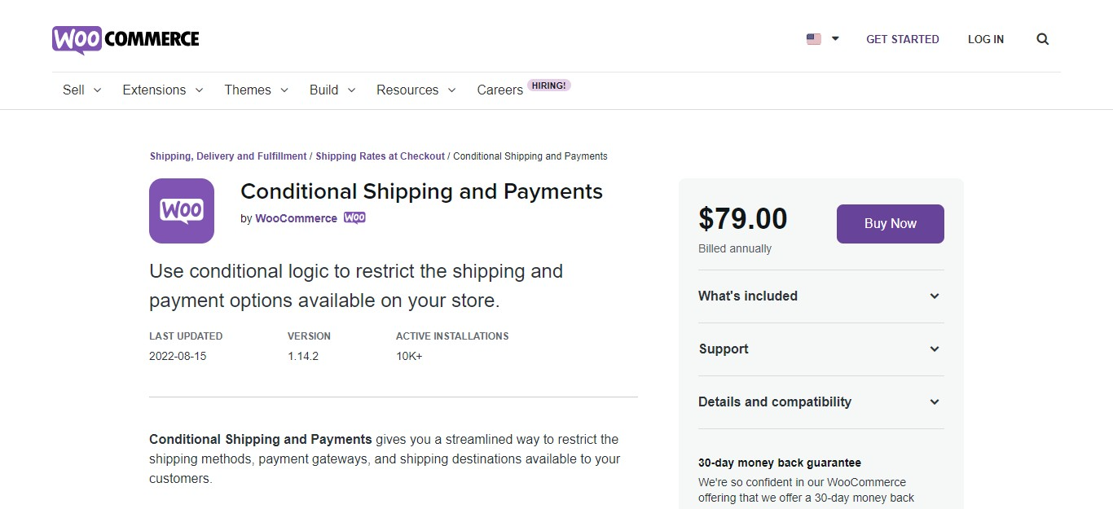The height and width of the screenshot is (509, 1113).
Task: Open Shipping, Delivery and Fulfillment breadcrumb
Action: point(228,156)
